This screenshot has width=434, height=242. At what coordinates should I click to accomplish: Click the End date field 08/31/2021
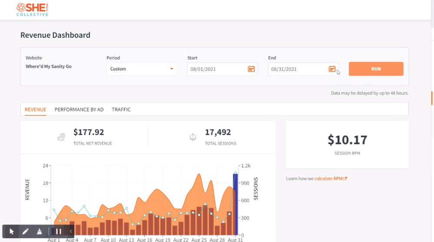pos(303,69)
